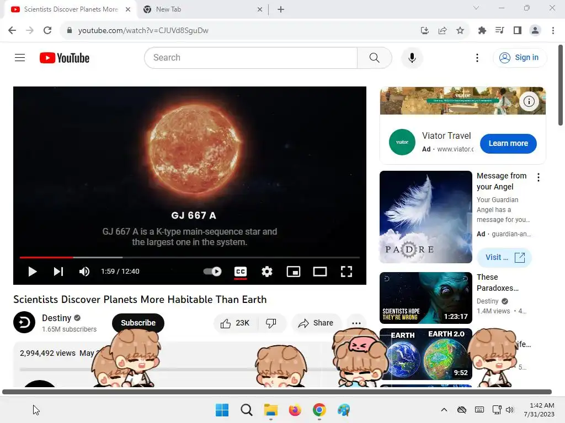Open more actions ellipsis under video
This screenshot has height=423, width=565.
[356, 323]
